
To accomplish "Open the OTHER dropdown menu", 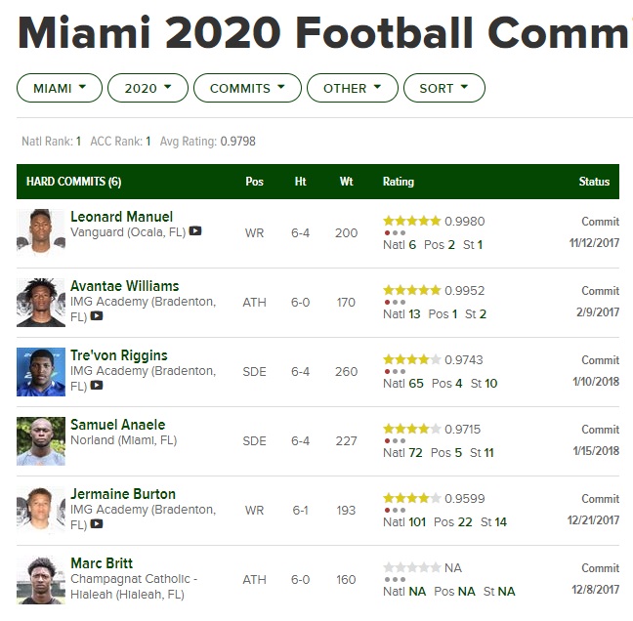I will click(x=353, y=88).
